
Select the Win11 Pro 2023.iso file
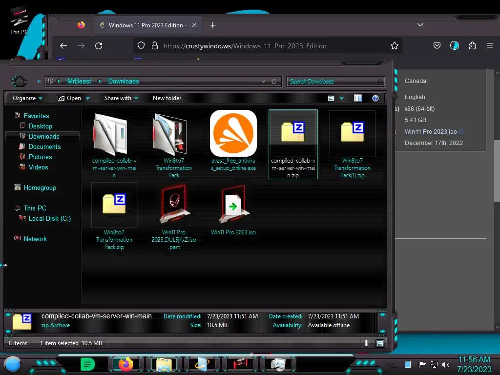[x=233, y=210]
